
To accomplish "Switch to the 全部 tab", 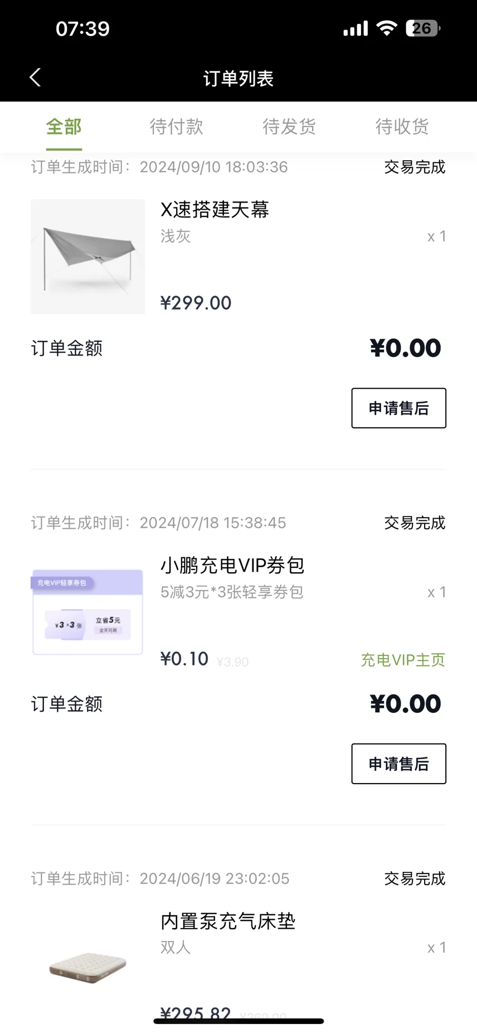I will pos(64,127).
